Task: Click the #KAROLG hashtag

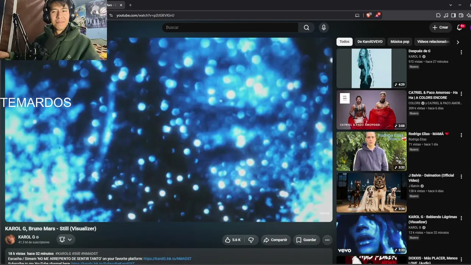Action: [63, 254]
